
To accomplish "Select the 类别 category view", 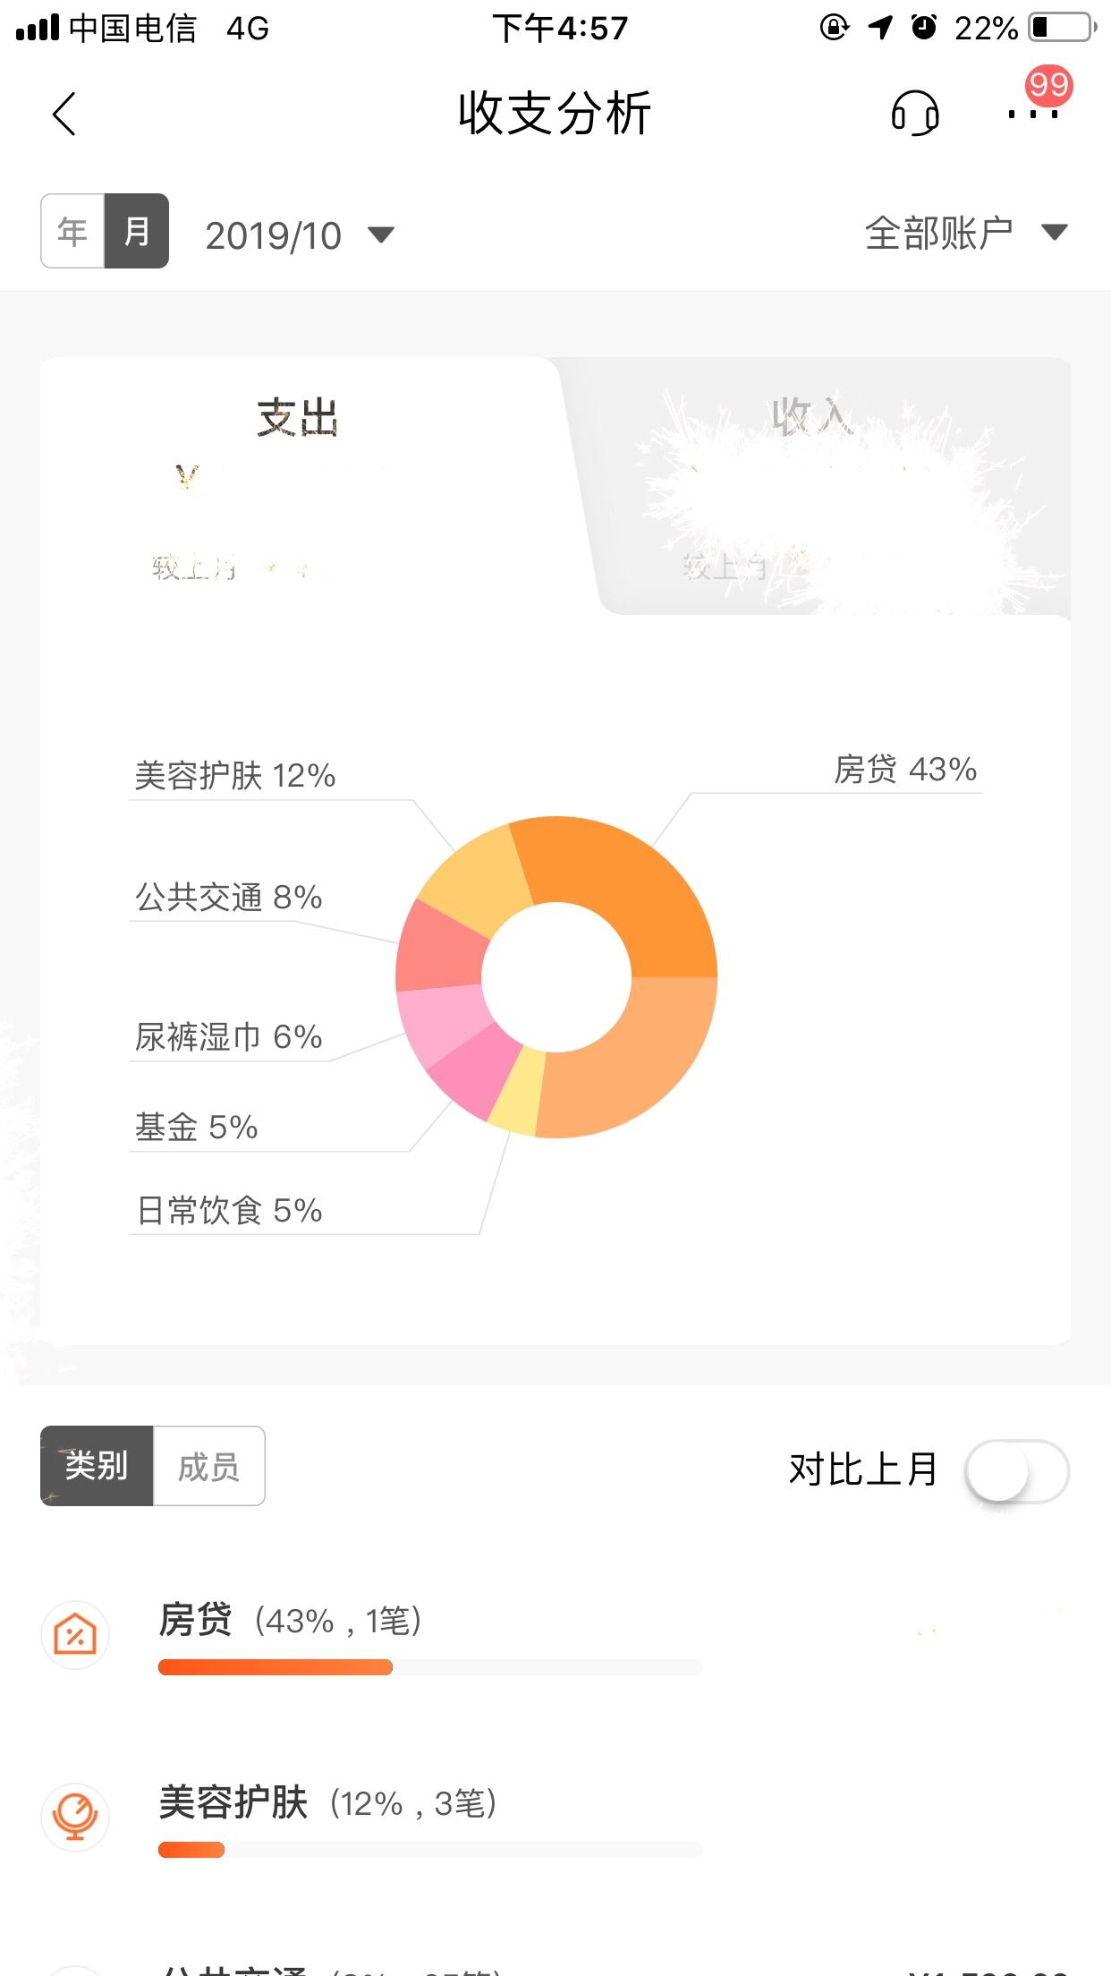I will pos(96,1466).
